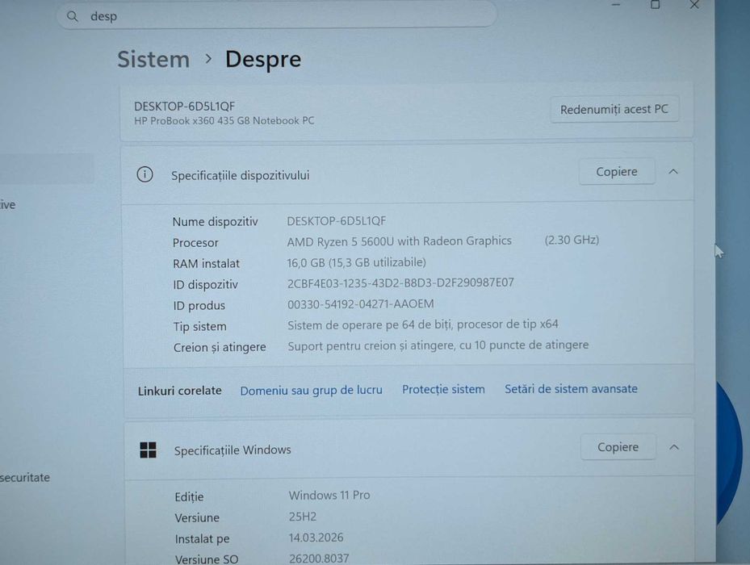Image resolution: width=750 pixels, height=565 pixels.
Task: Open Domeniu sau grup de lucru link
Action: [312, 391]
